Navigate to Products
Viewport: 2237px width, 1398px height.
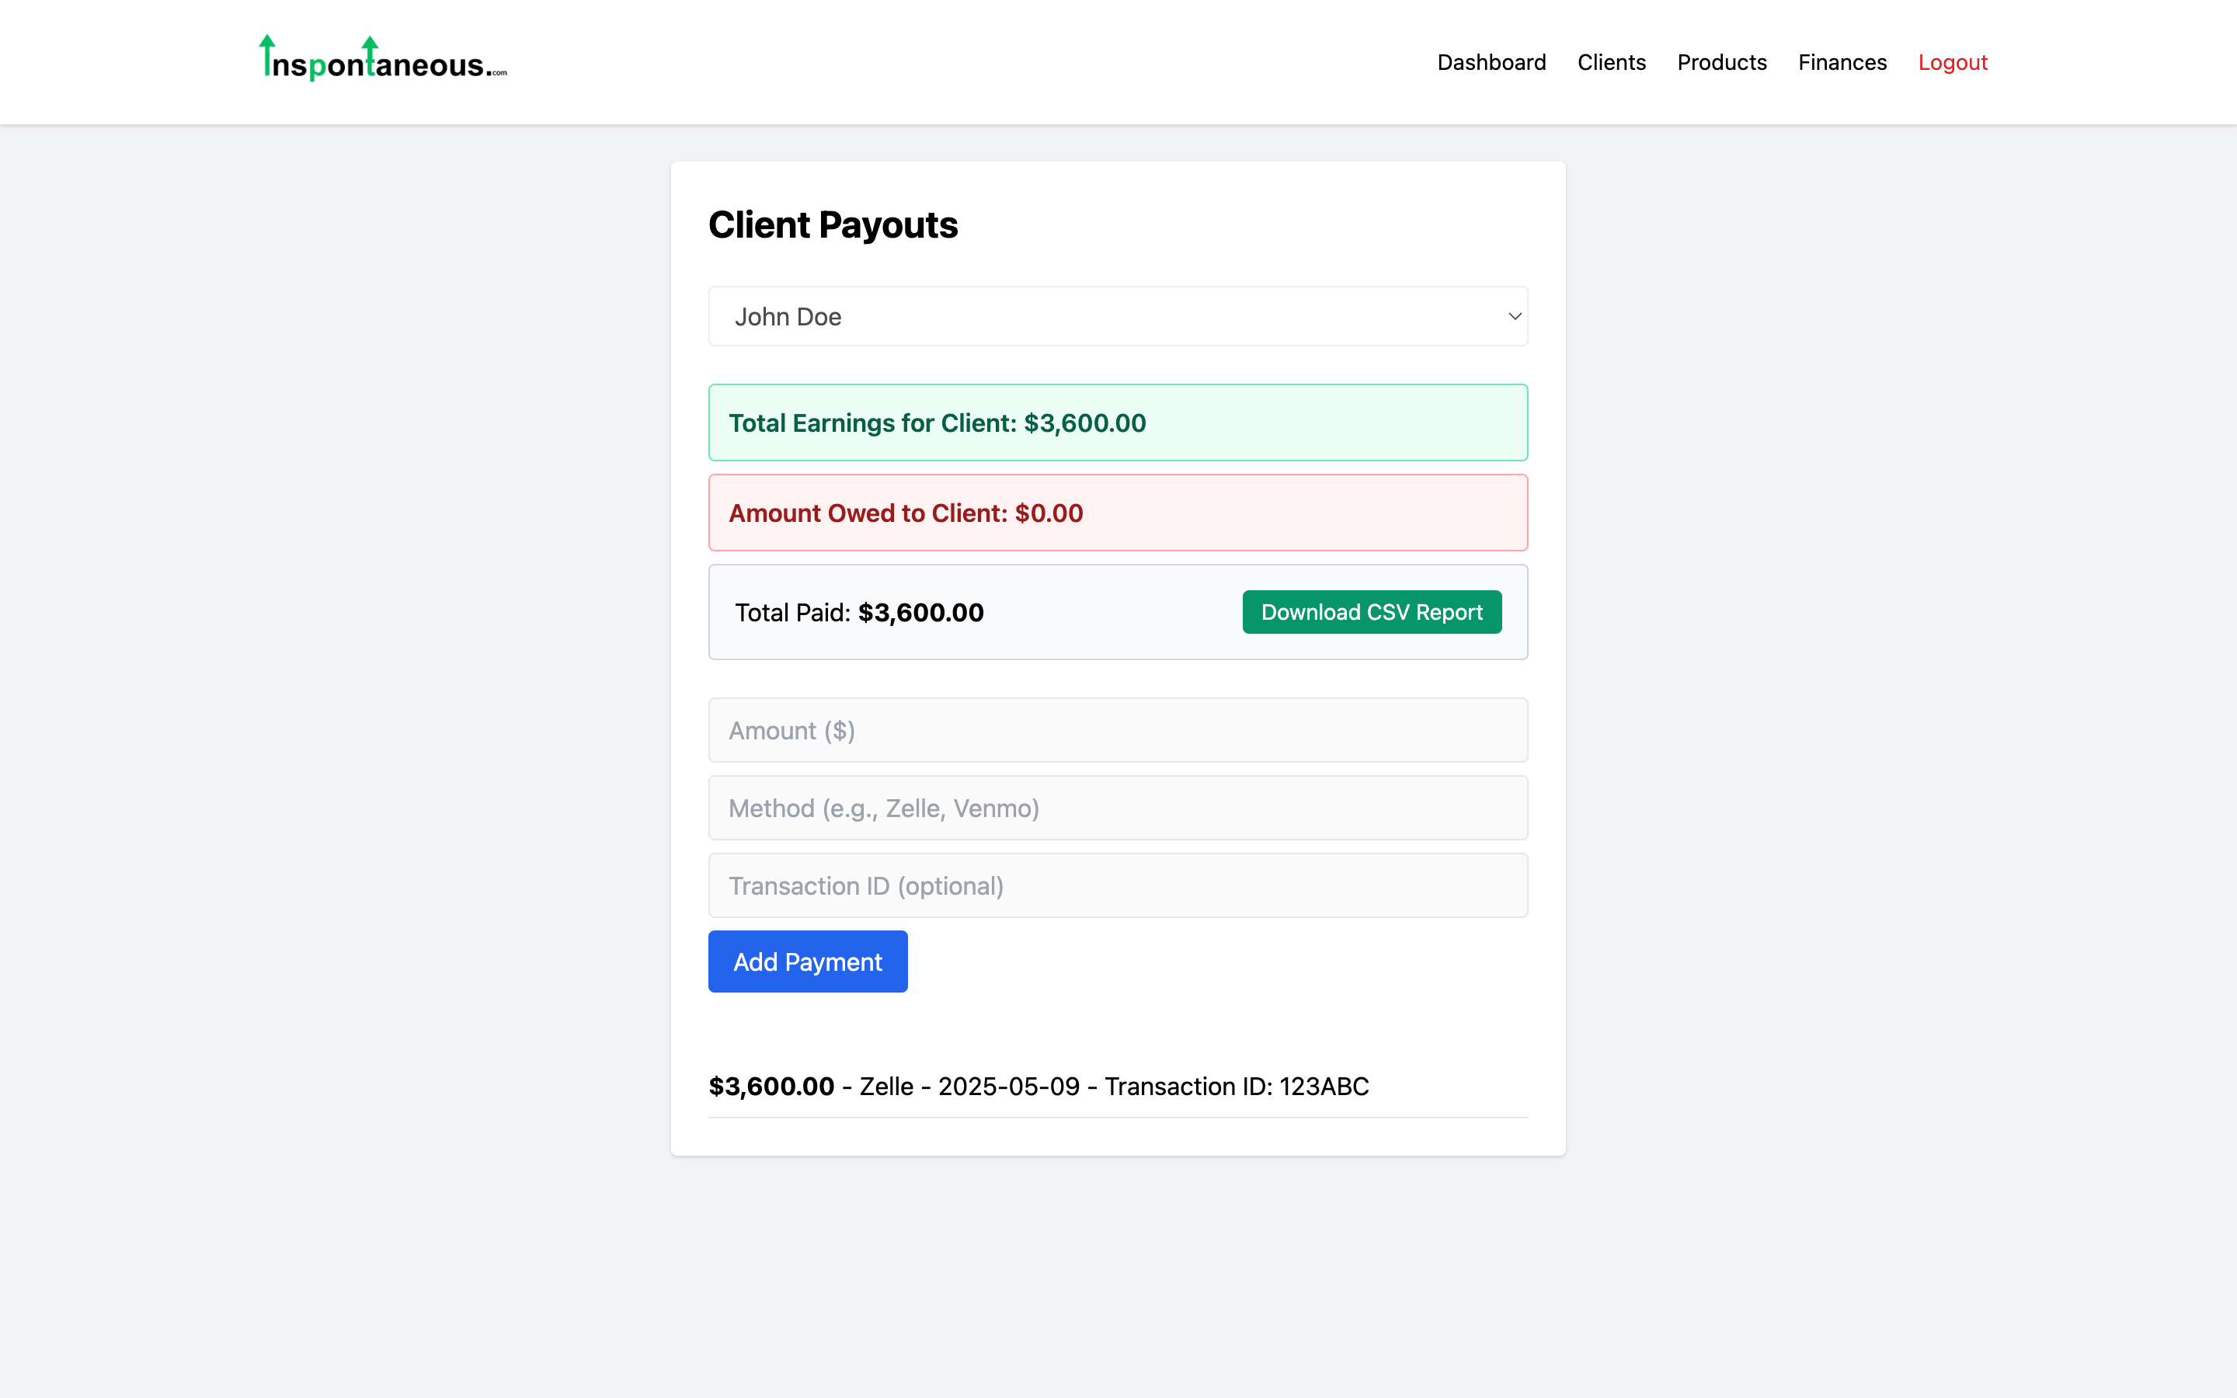point(1721,62)
